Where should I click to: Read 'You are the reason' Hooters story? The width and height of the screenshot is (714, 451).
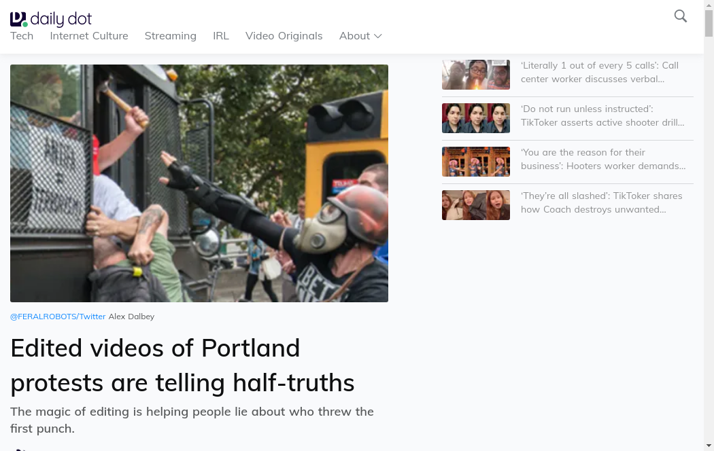602,159
